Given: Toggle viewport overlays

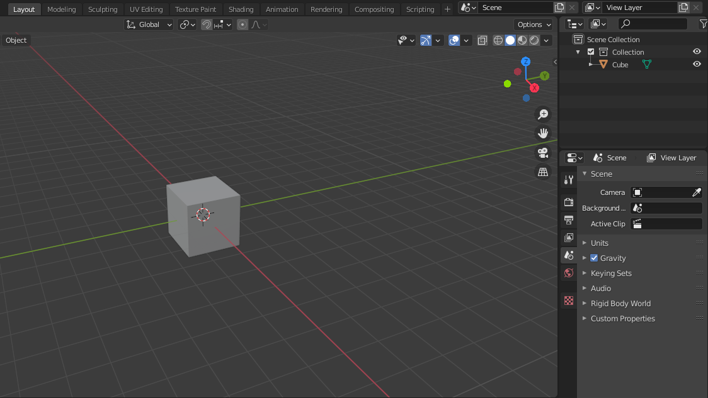Looking at the screenshot, I should point(454,40).
